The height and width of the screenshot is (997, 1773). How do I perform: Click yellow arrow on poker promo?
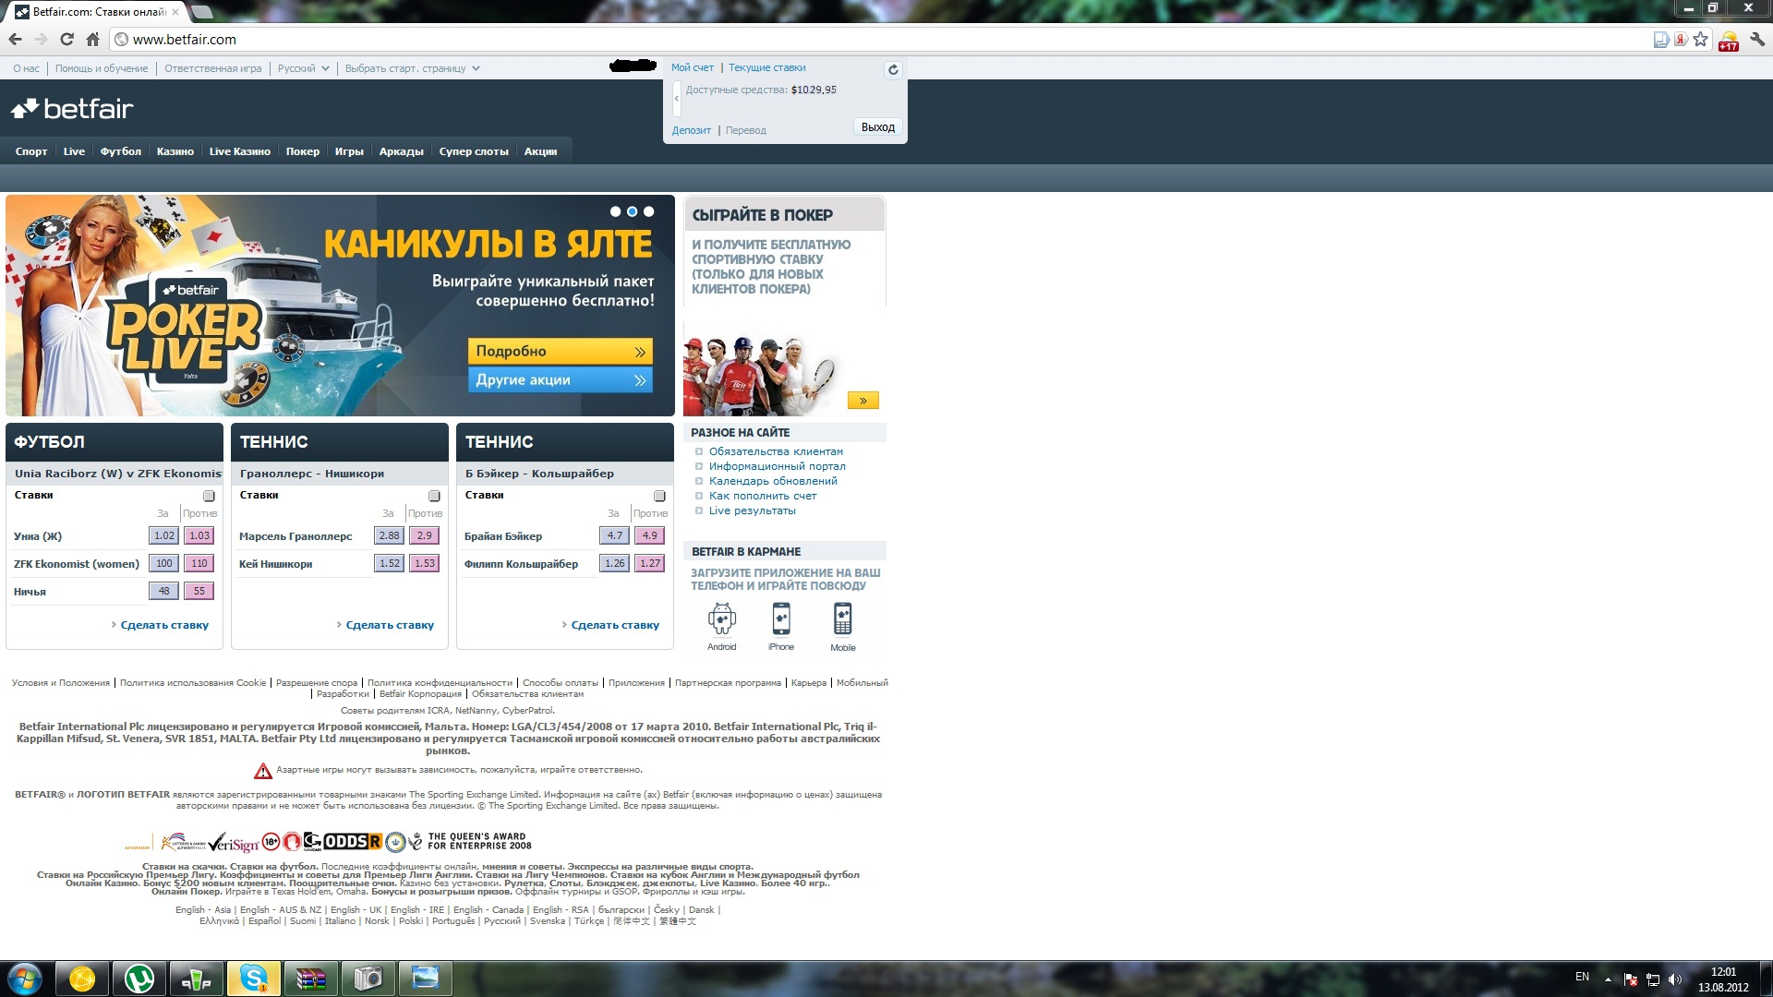[x=863, y=401]
